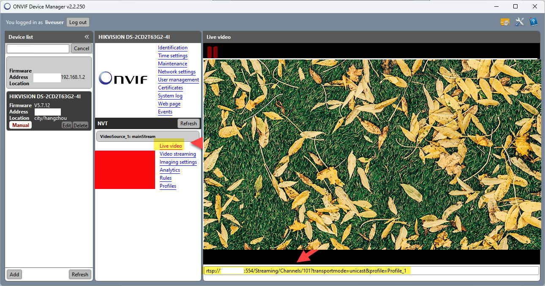
Task: Expand the VideoSource_1: mainStream profile
Action: [147, 137]
